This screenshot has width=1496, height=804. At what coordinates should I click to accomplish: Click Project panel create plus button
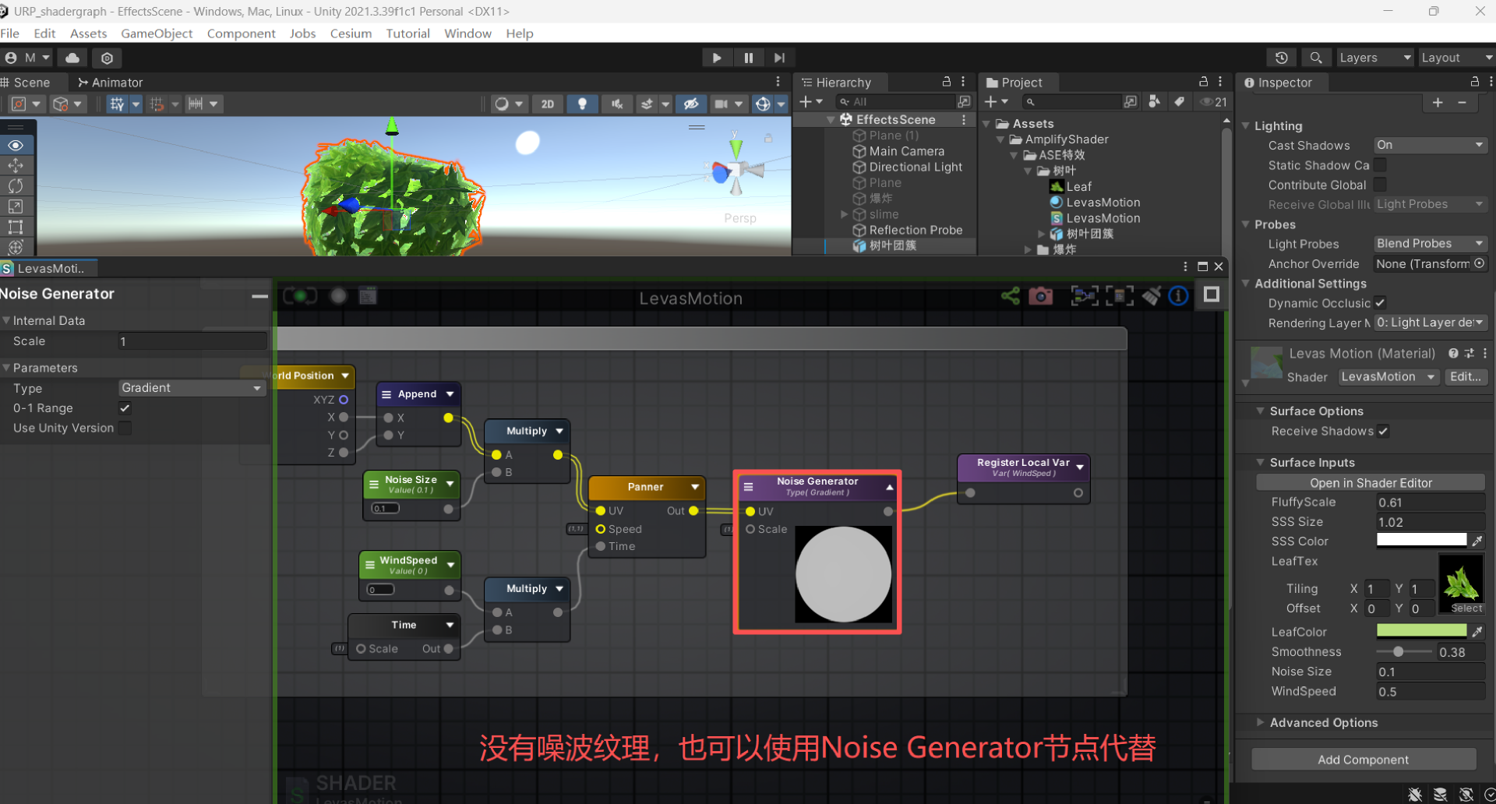click(x=990, y=102)
